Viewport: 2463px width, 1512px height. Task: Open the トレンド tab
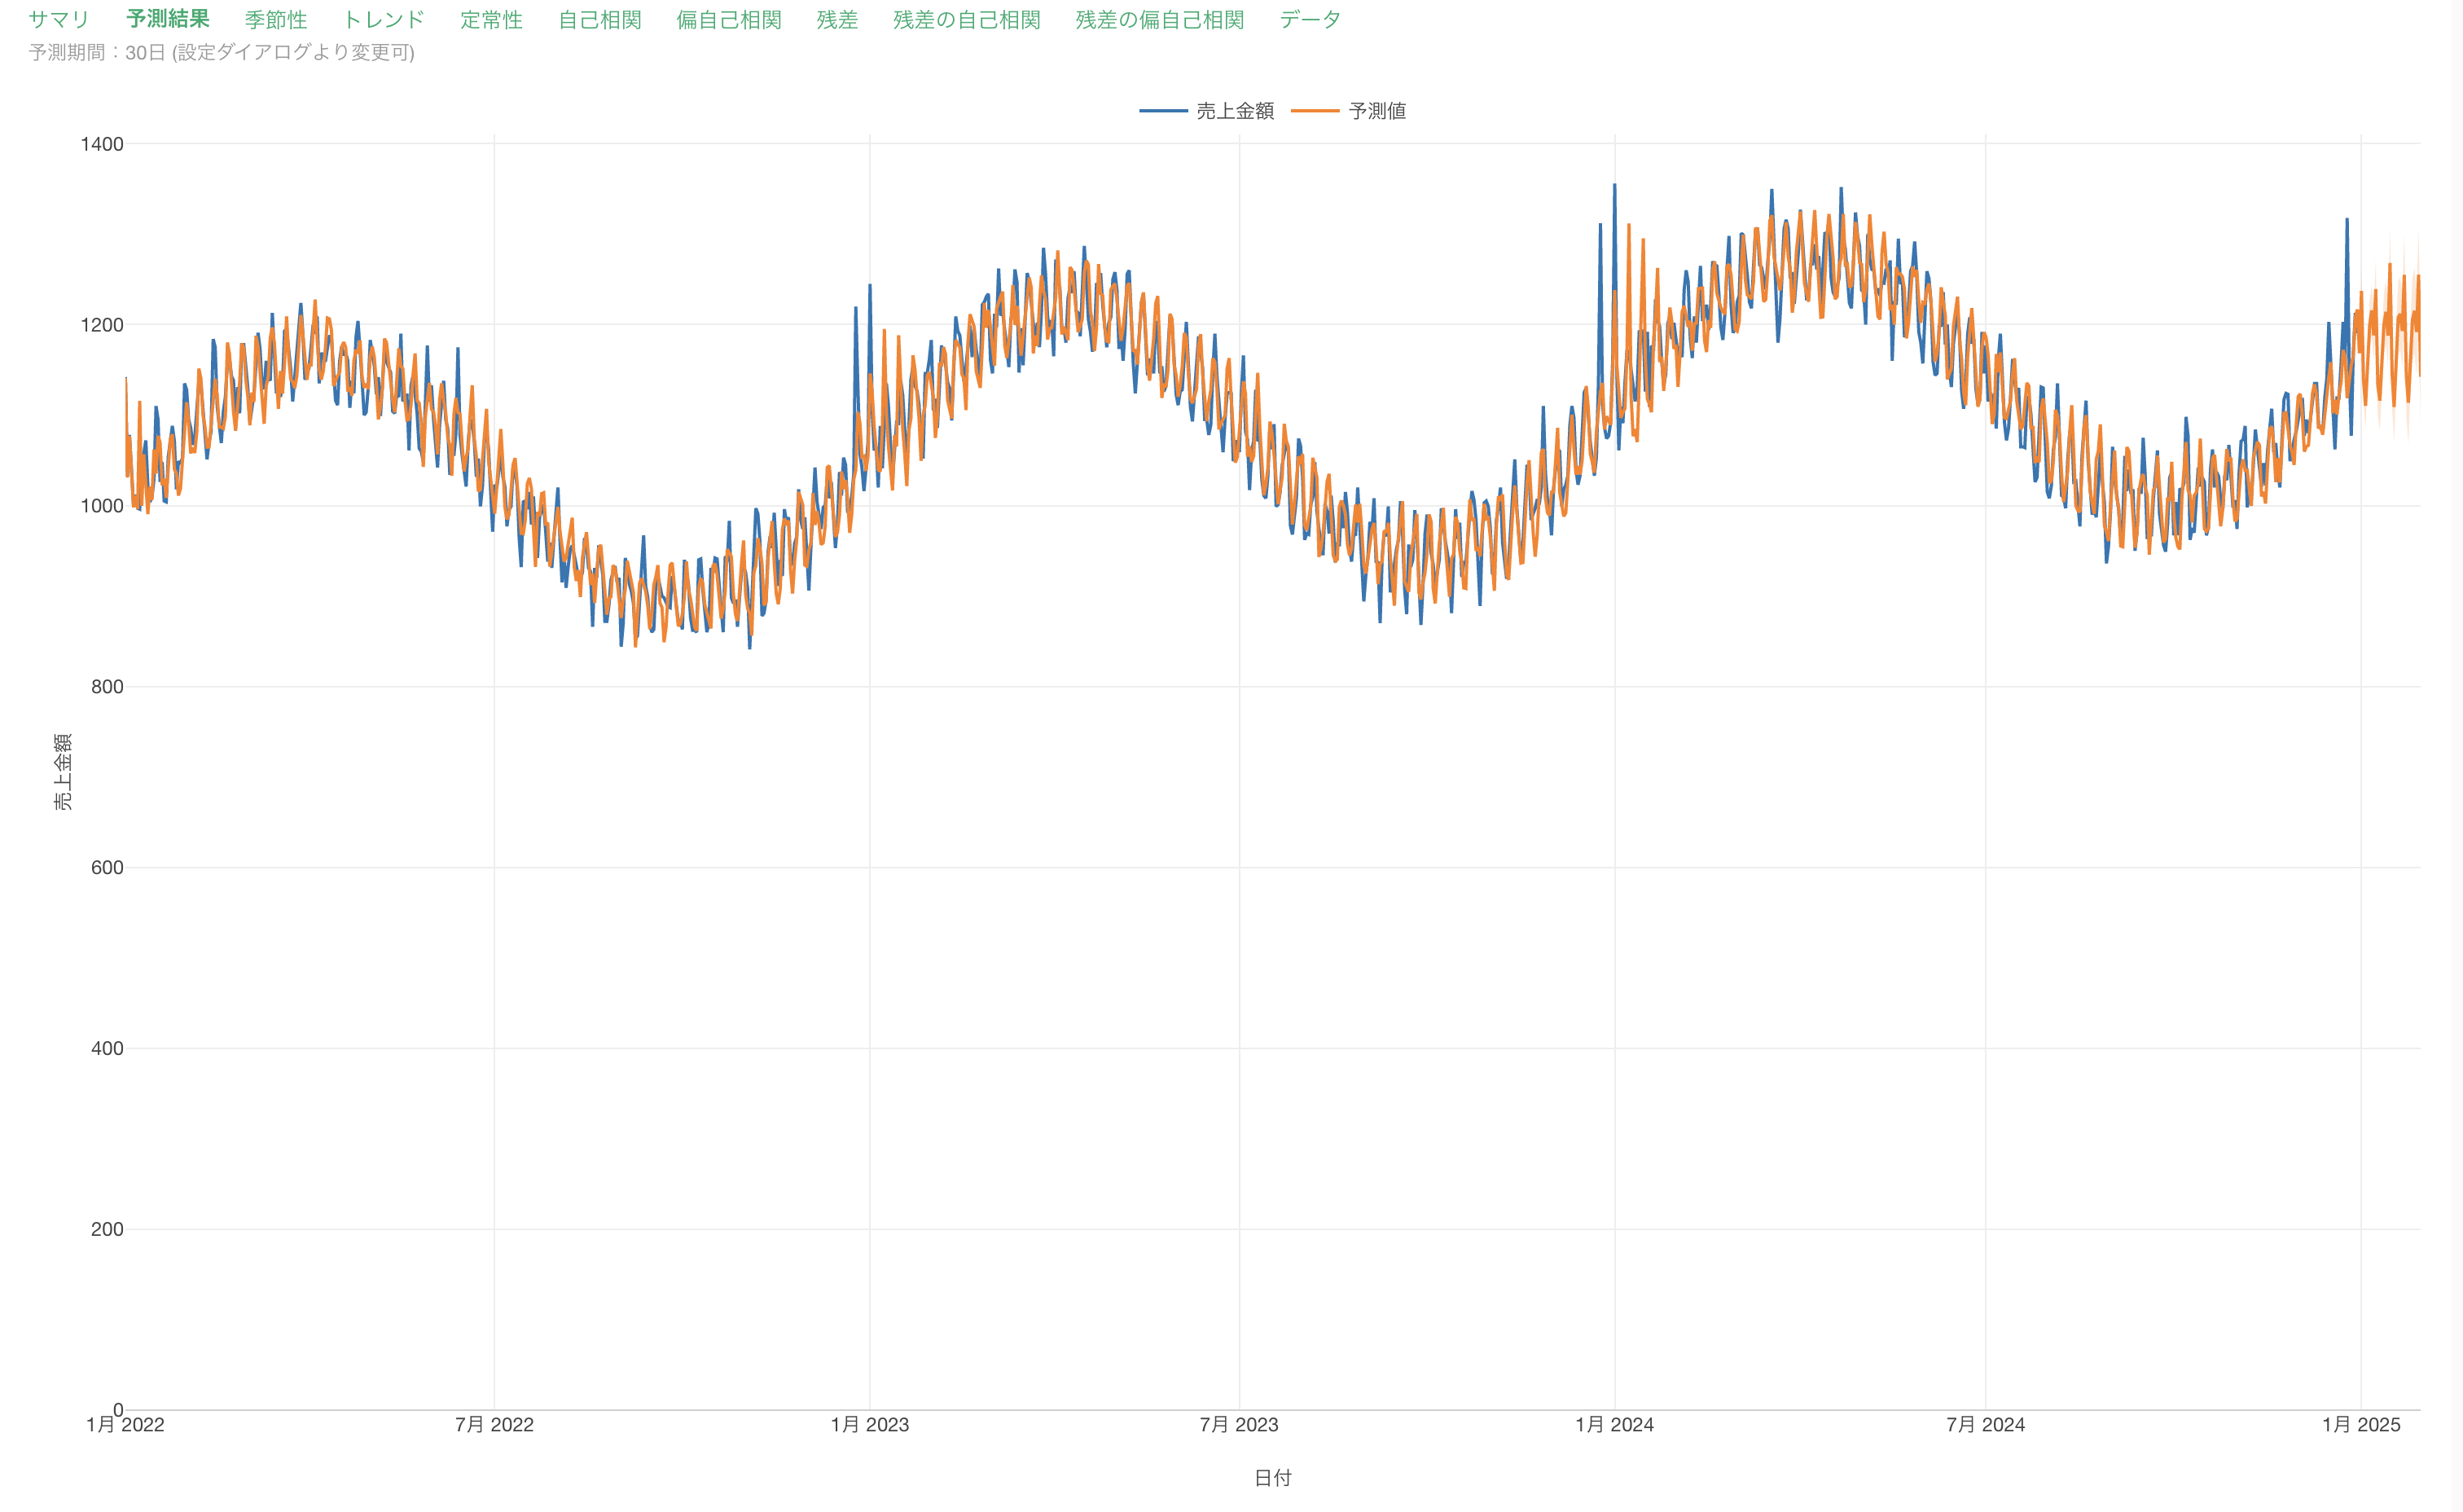click(384, 20)
